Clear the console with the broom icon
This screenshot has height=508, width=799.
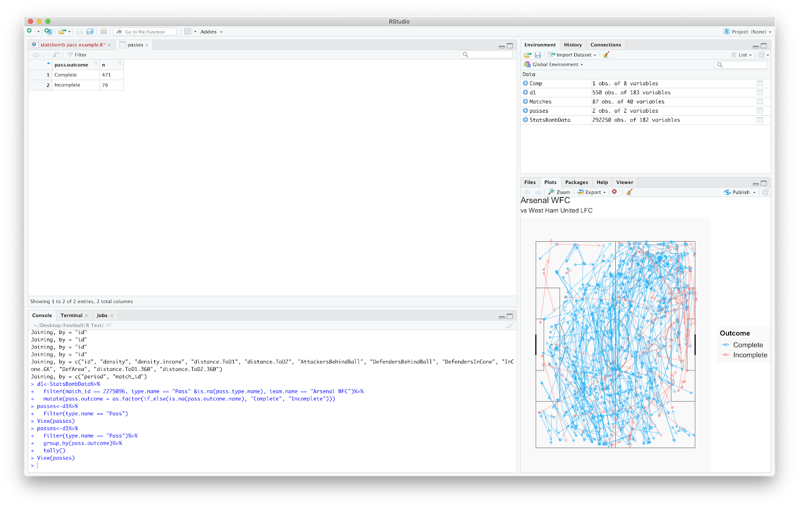[x=509, y=325]
